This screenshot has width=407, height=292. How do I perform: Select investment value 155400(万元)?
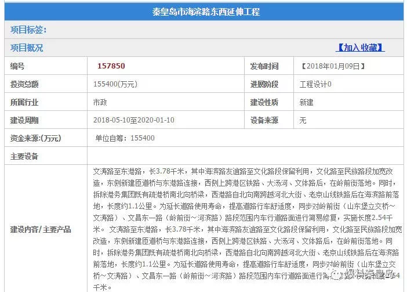115,84
